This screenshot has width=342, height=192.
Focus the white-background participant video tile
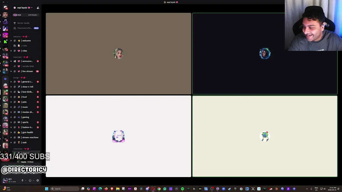pos(118,136)
